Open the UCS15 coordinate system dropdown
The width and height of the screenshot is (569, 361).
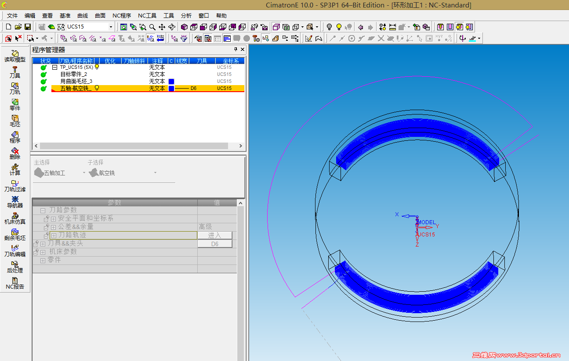click(111, 27)
